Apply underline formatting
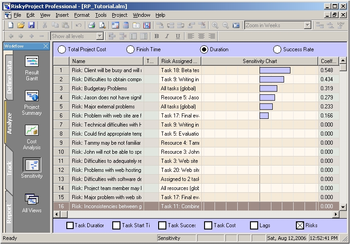This screenshot has width=350, height=244. [x=178, y=36]
